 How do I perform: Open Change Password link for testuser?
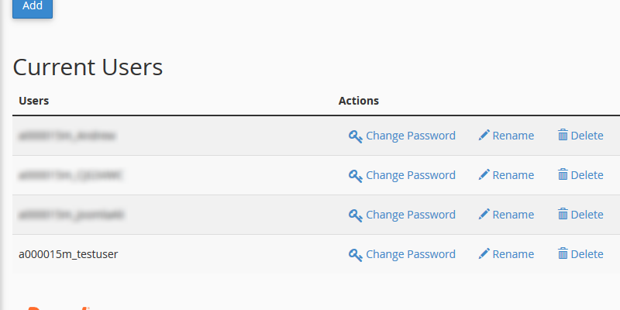[411, 253]
